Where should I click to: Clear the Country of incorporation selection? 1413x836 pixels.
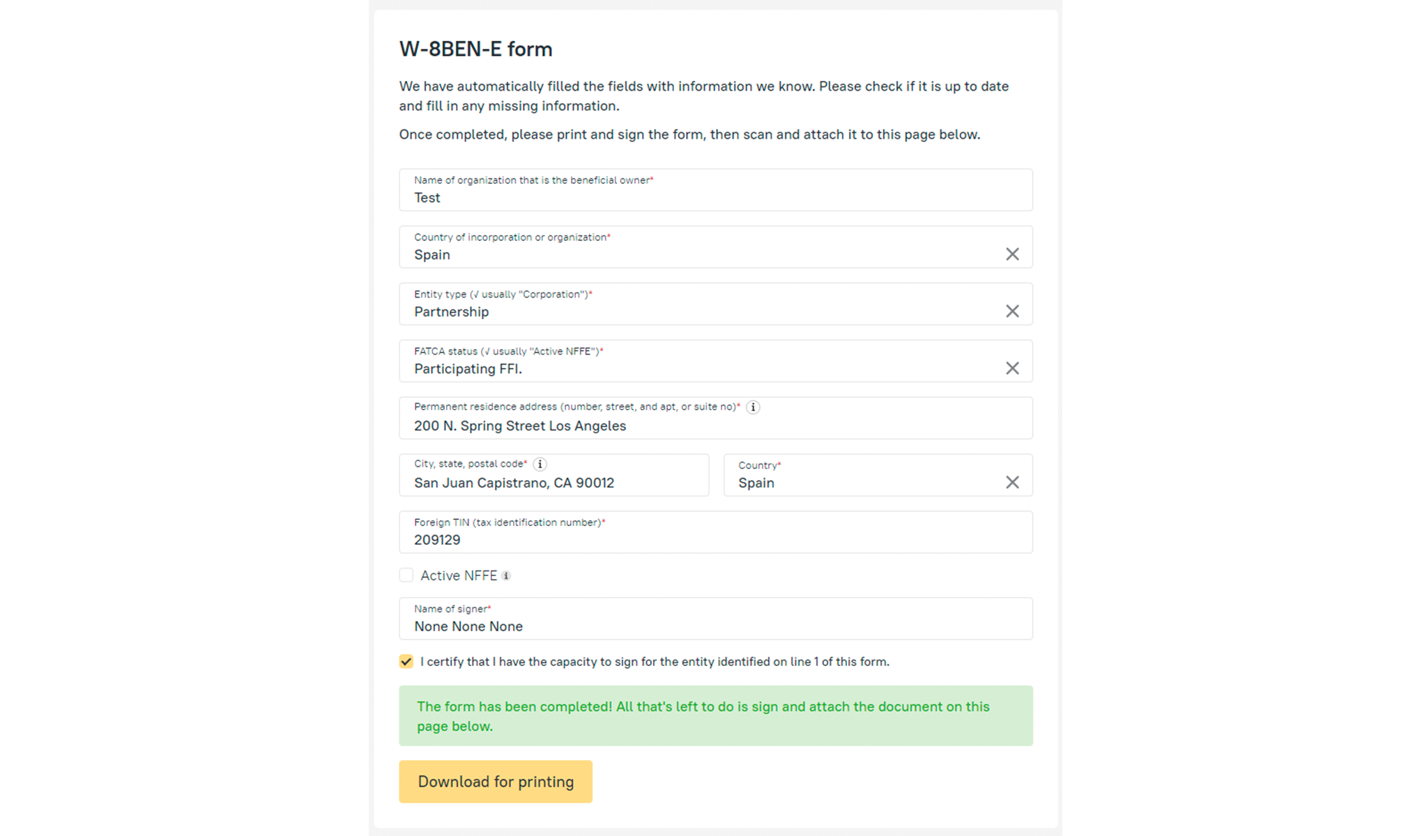(1011, 254)
